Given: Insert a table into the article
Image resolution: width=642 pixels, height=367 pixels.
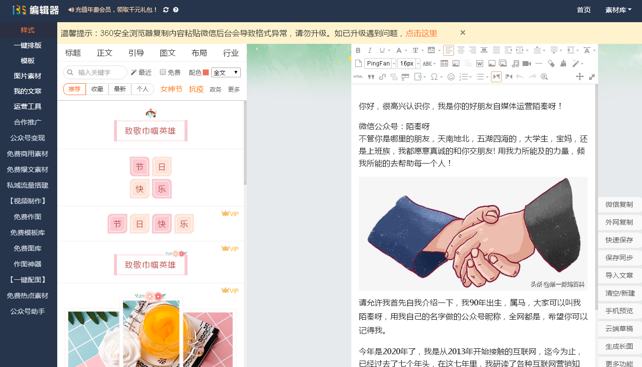Looking at the screenshot, I should coord(444,63).
